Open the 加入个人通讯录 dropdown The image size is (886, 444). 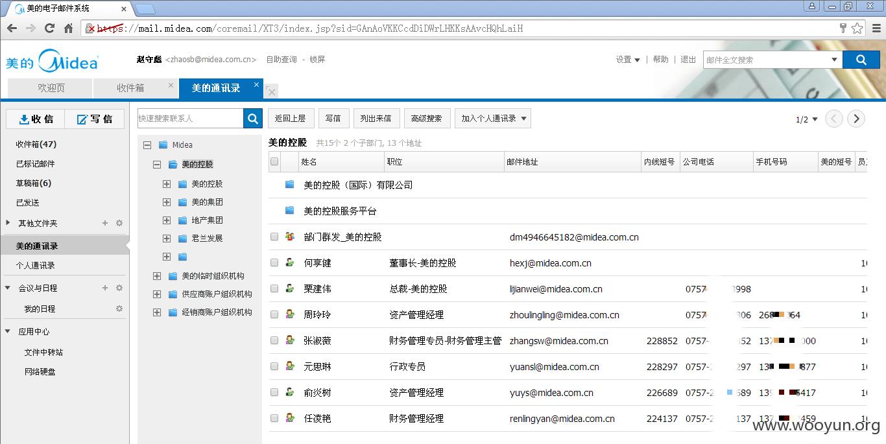click(493, 119)
